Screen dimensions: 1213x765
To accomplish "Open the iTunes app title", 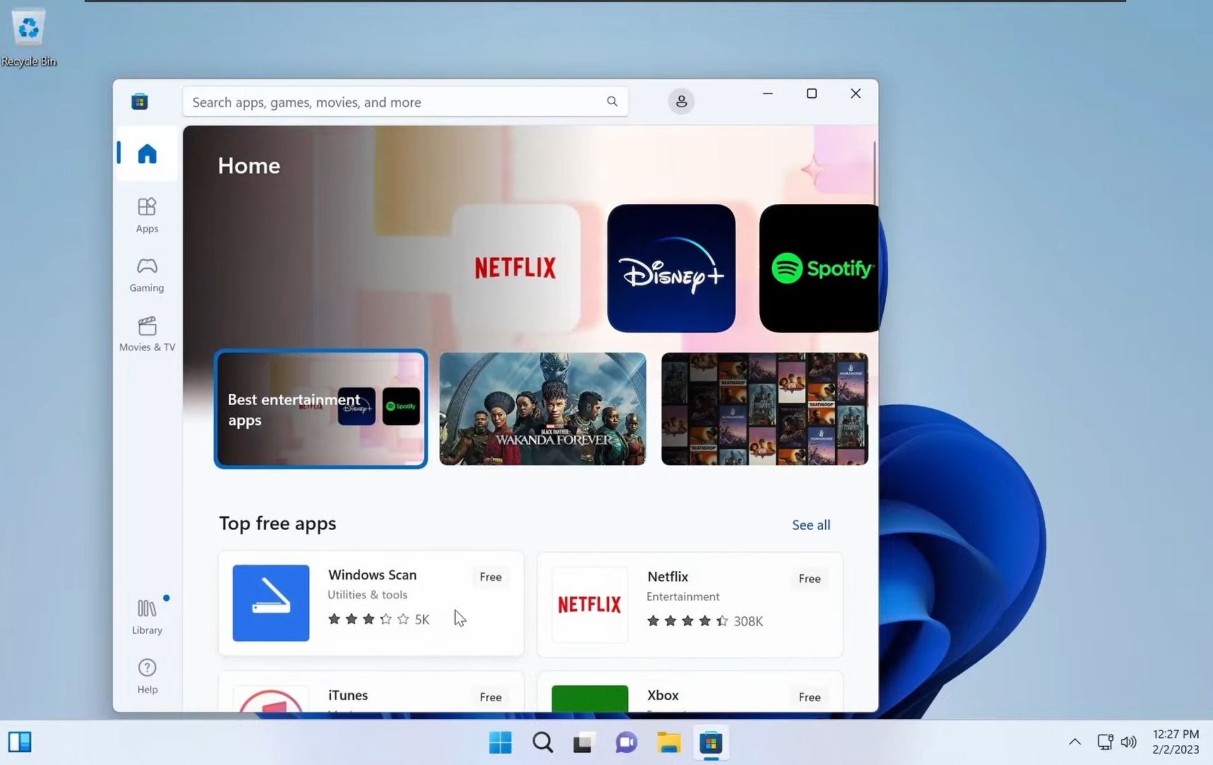I will (x=348, y=695).
